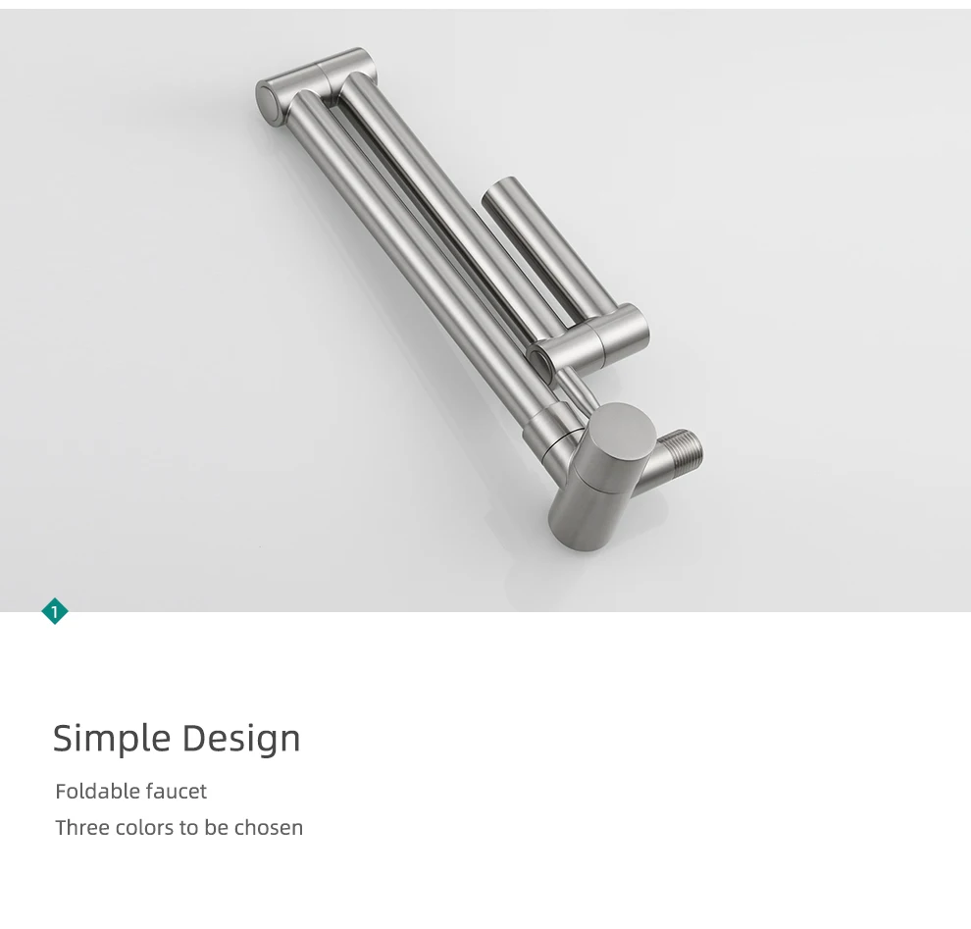971x929 pixels.
Task: Select the large cylindrical valve handle
Action: [x=602, y=476]
